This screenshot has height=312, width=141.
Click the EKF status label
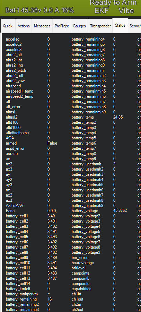[102, 10]
